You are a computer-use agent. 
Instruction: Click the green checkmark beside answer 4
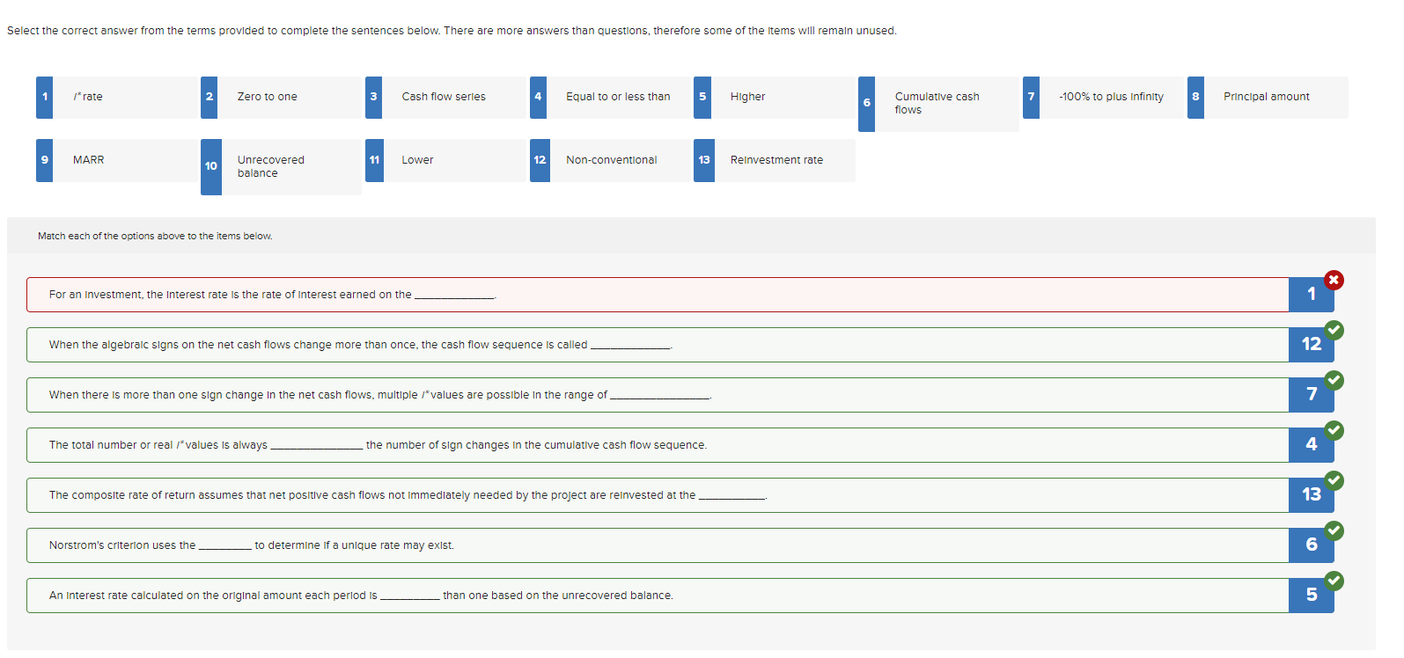tap(1334, 430)
